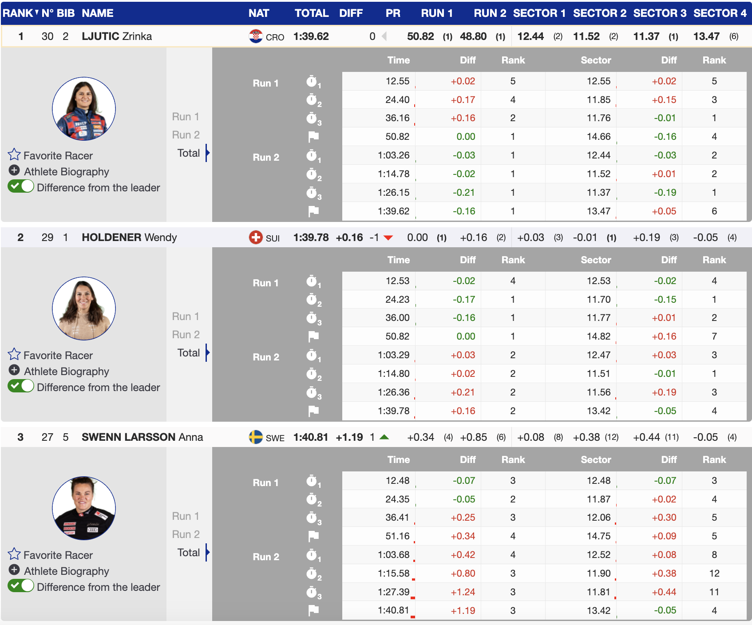
Task: Expand Athlete Biography for Ljutic Zrinka
Action: pos(14,171)
